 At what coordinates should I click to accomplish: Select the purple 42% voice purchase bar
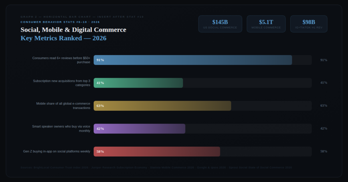click(139, 129)
